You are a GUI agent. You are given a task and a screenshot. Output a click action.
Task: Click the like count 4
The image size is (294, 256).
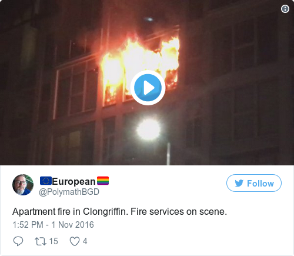[x=85, y=241]
